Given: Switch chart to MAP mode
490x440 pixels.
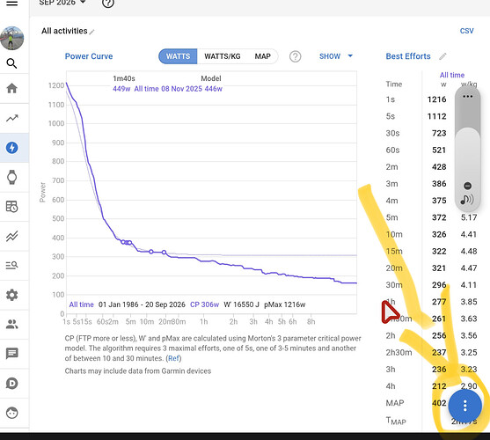Looking at the screenshot, I should (262, 56).
